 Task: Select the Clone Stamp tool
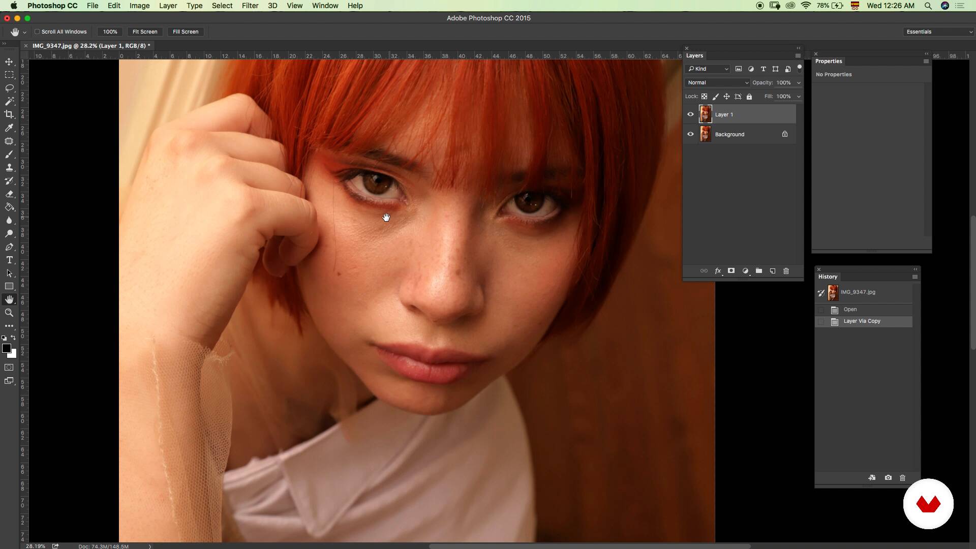[x=9, y=167]
